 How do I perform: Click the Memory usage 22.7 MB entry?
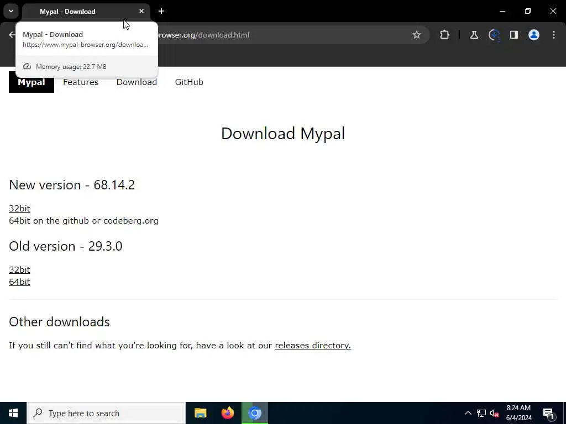pyautogui.click(x=87, y=67)
